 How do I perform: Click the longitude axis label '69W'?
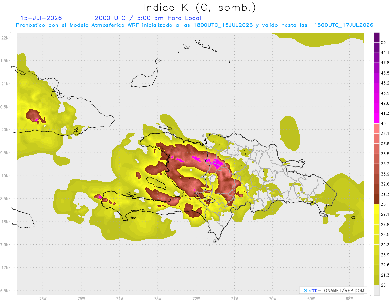click(311, 299)
